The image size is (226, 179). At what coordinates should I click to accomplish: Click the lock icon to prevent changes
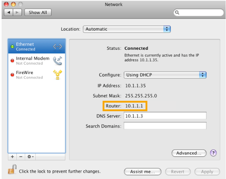[12, 169]
